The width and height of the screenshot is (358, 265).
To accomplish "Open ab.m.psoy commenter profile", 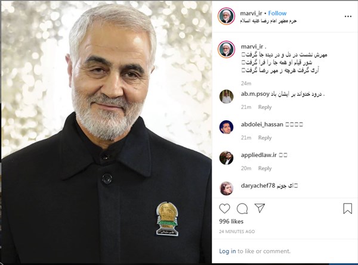I will tap(255, 94).
